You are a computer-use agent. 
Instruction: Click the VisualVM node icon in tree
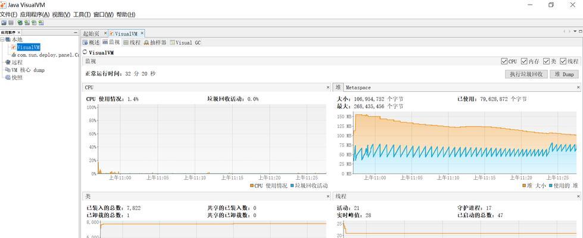(x=14, y=47)
